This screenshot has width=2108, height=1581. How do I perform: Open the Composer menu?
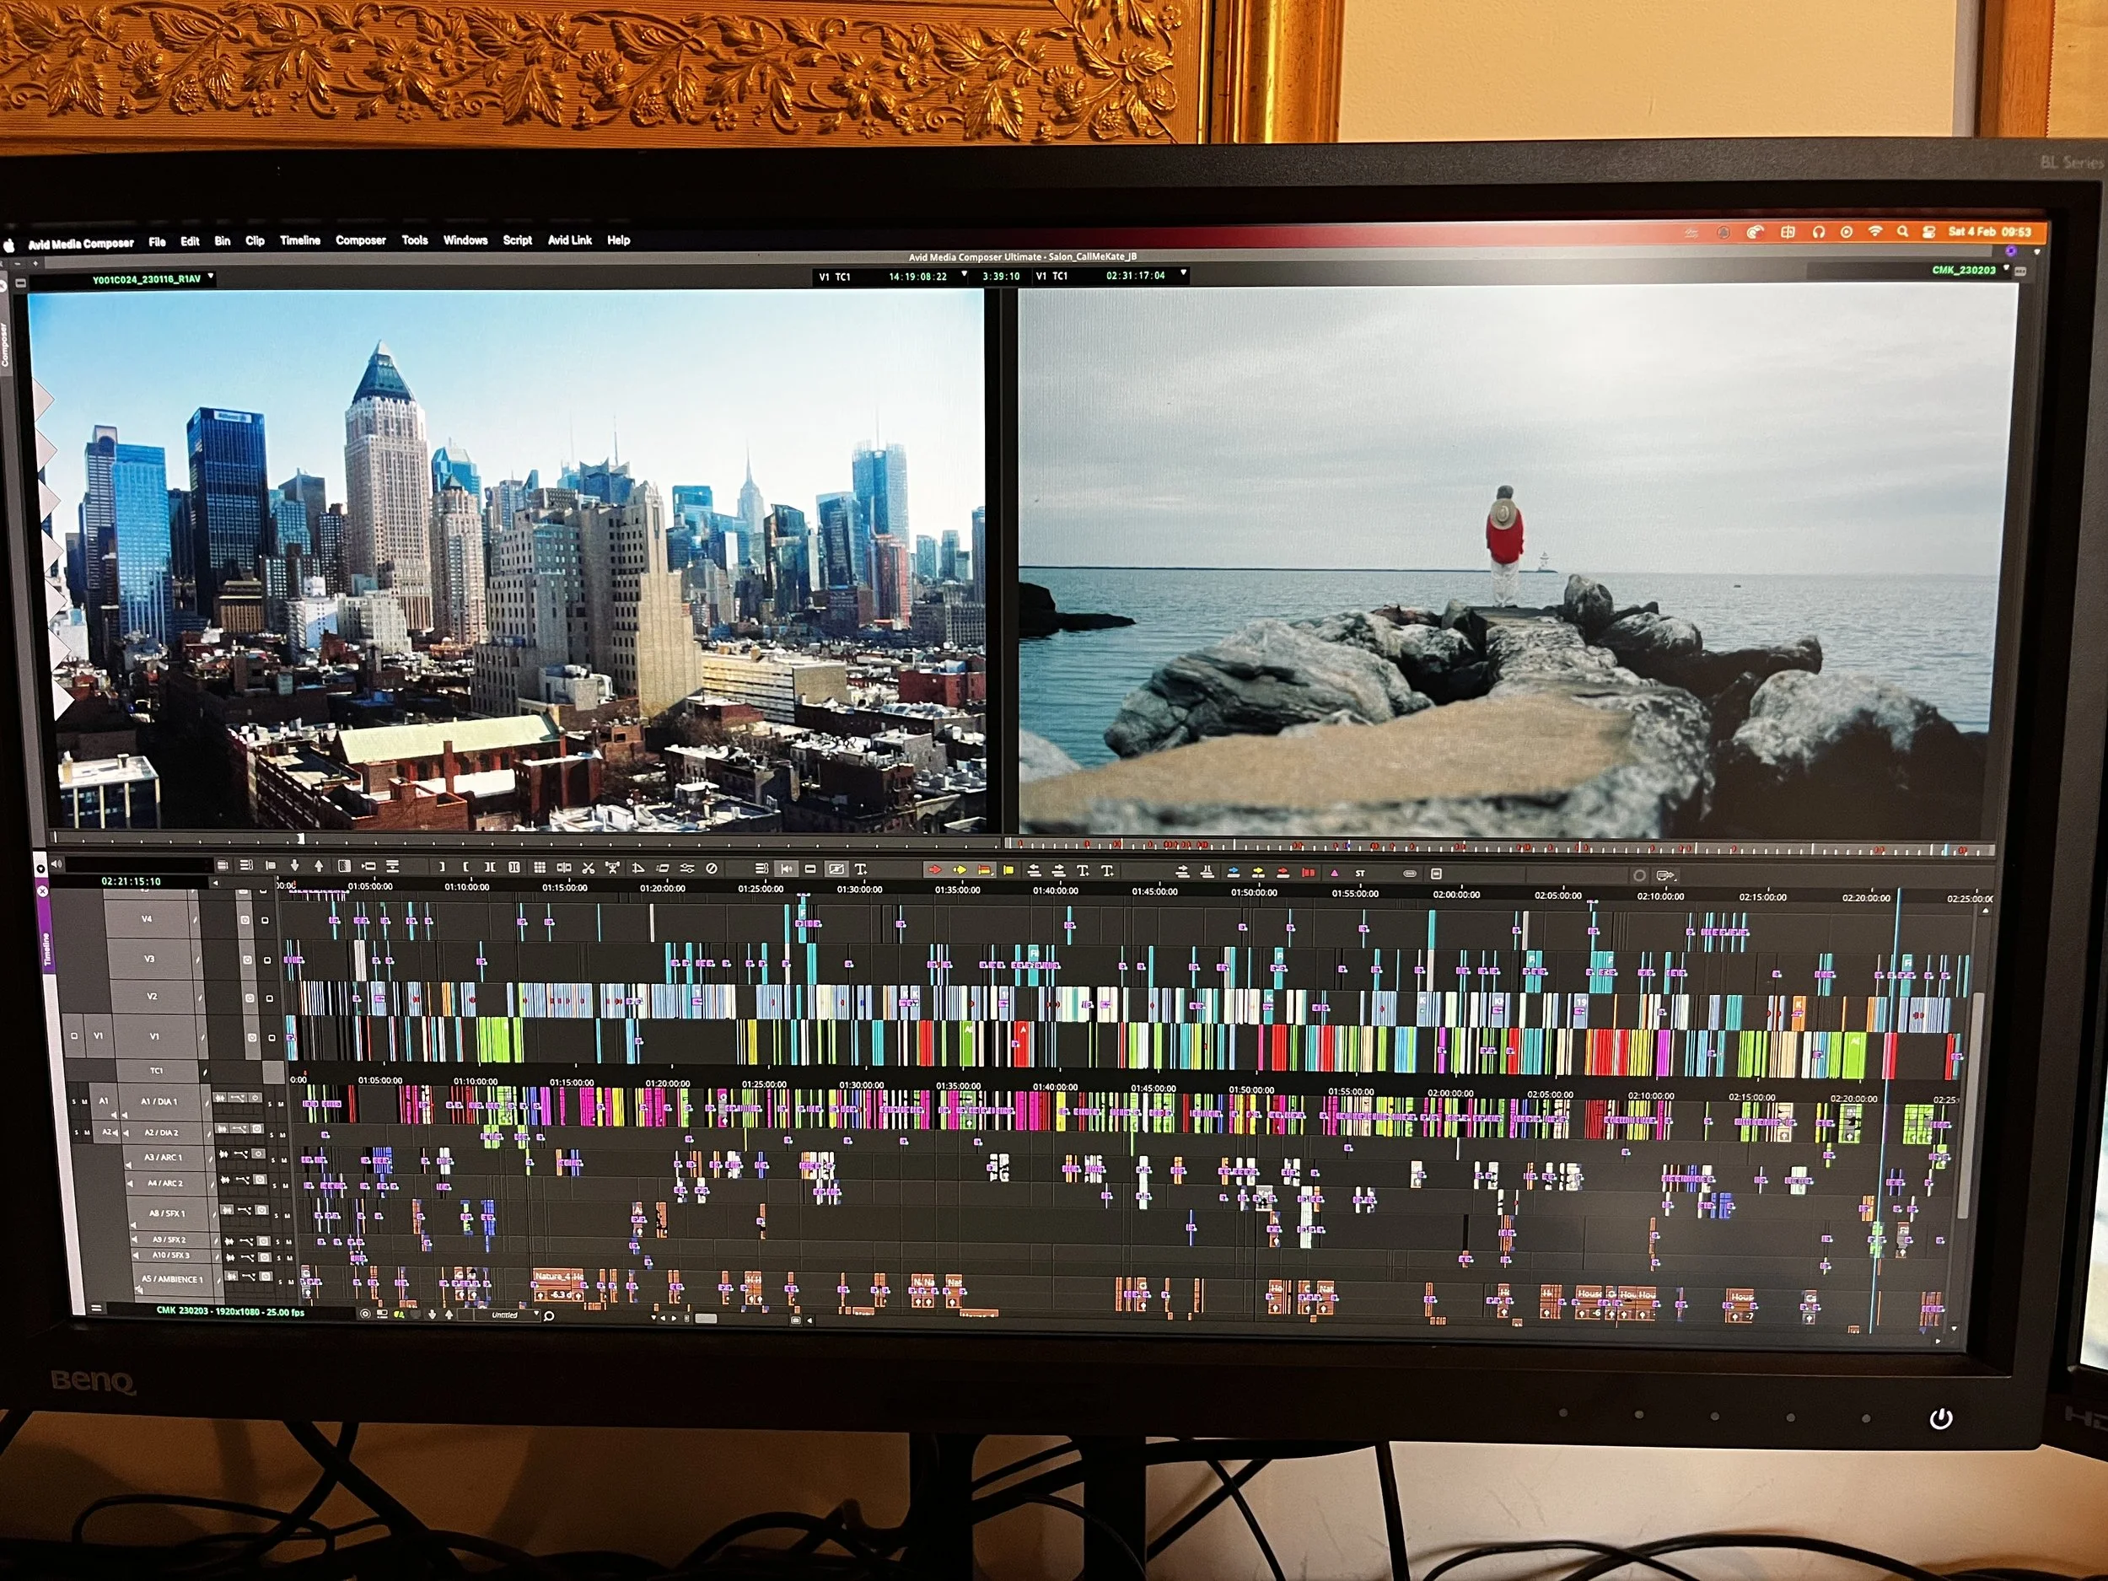[360, 241]
